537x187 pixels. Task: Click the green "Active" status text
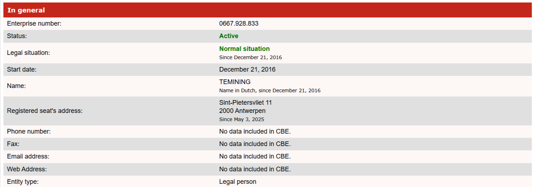[x=229, y=36]
